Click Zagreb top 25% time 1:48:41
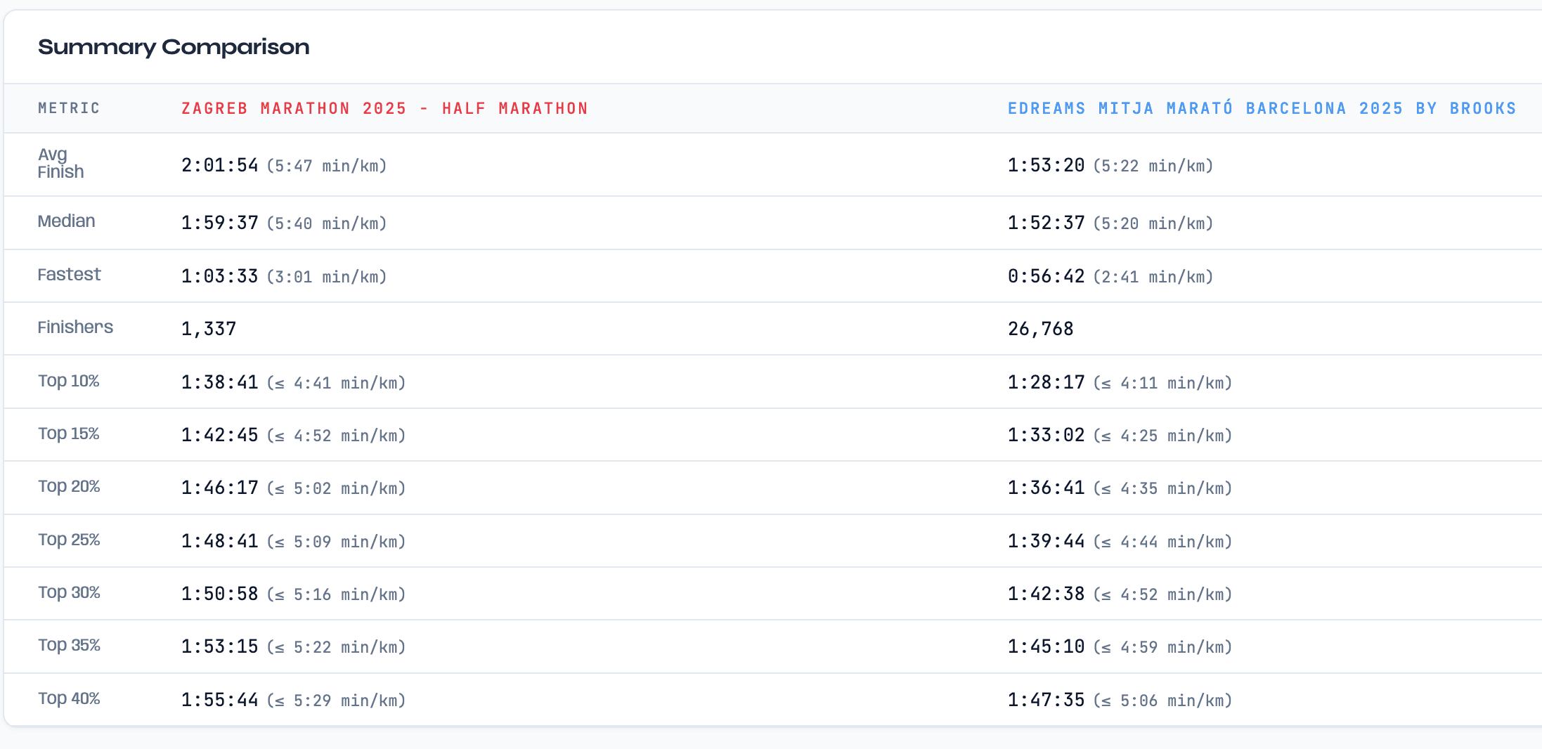The image size is (1542, 749). (x=220, y=541)
